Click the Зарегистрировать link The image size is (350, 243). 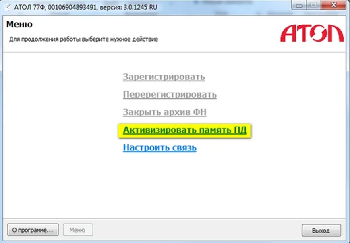click(x=164, y=77)
